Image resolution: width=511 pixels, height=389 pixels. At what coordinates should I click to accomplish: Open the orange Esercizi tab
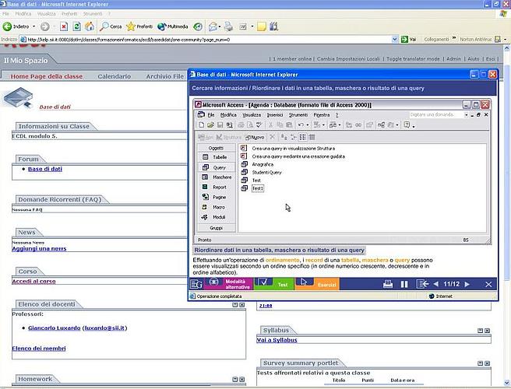coord(317,285)
